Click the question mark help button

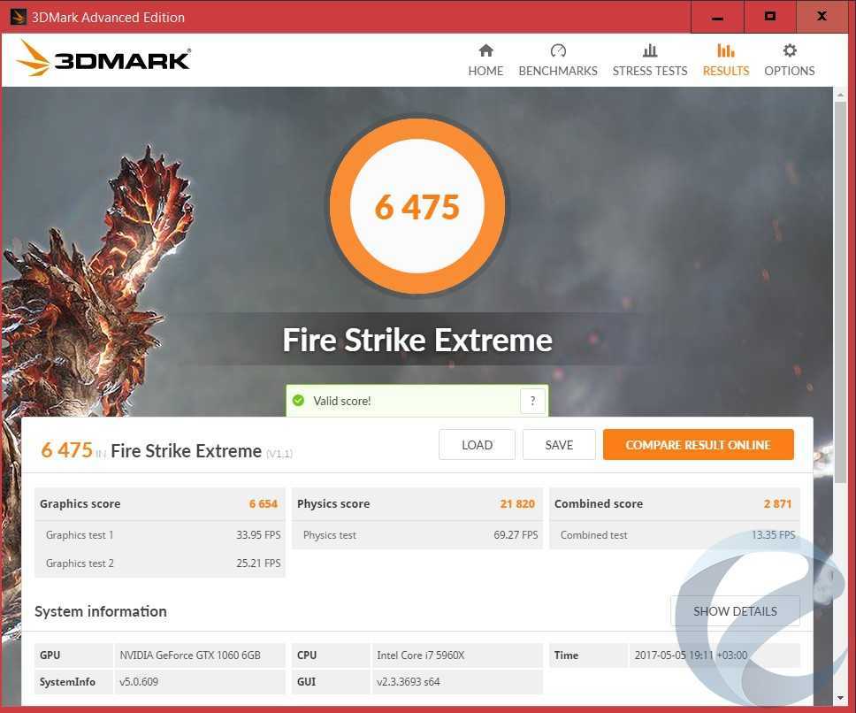tap(532, 402)
